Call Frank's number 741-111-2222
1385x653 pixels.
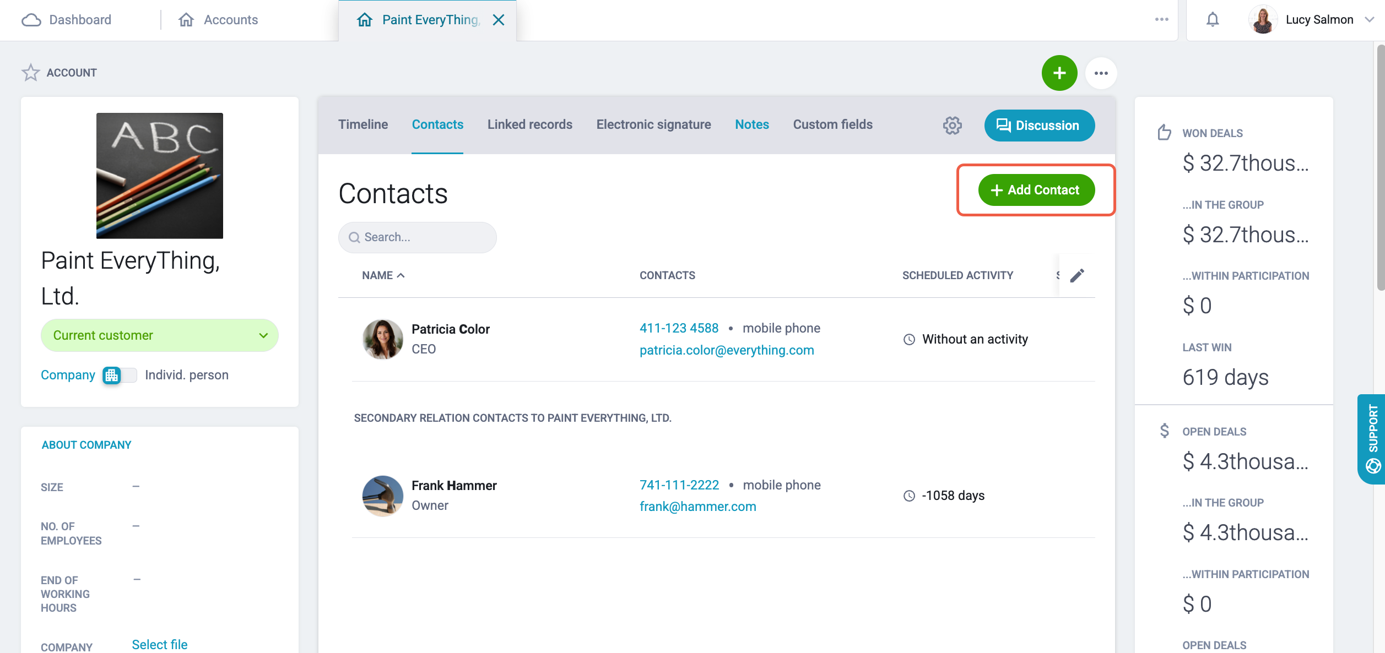pos(679,485)
